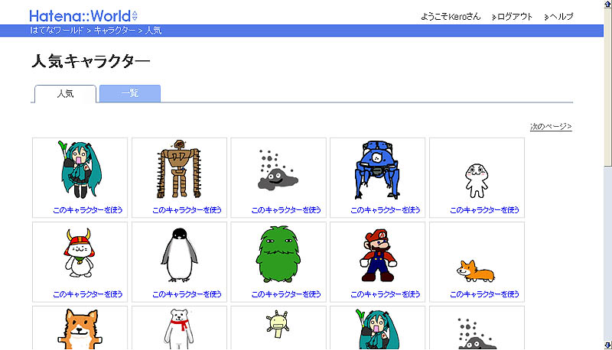This screenshot has height=350, width=612.
Task: Click キャラクター breadcrumb link
Action: click(x=115, y=31)
